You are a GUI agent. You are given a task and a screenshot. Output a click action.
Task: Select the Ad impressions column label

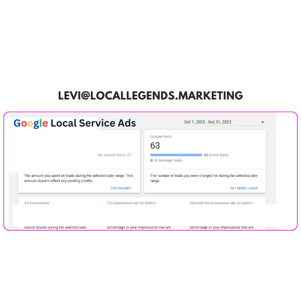tap(37, 203)
